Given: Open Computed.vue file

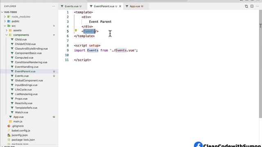Looking at the screenshot, I should (x=24, y=58).
